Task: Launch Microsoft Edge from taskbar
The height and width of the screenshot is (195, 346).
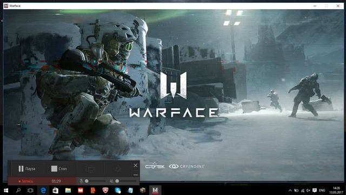Action: (x=43, y=190)
